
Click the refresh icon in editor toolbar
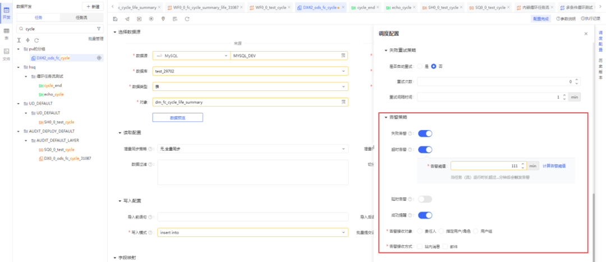tap(187, 19)
